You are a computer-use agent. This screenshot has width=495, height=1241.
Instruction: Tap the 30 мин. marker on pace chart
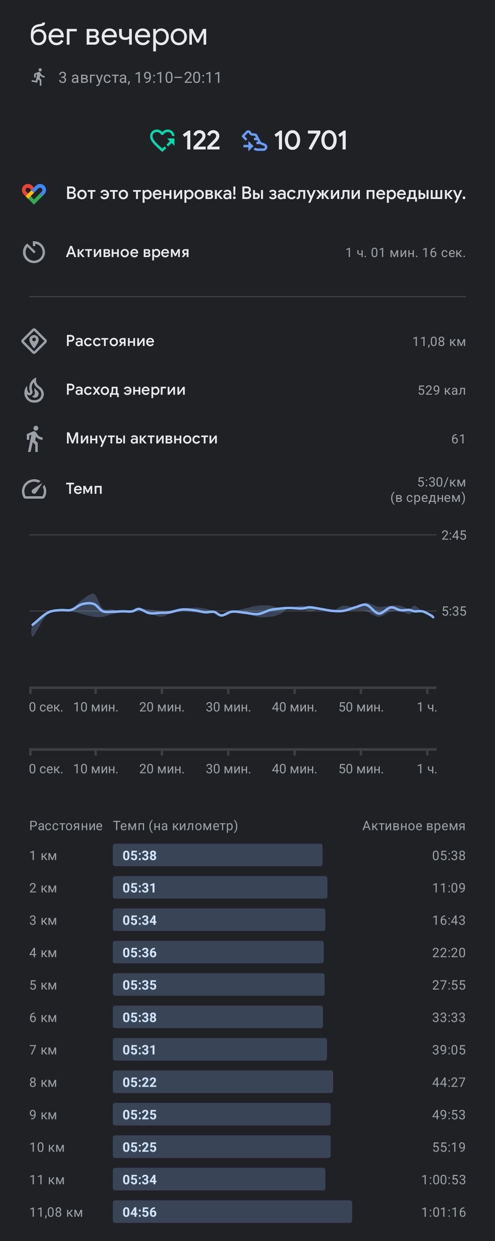coord(228,707)
